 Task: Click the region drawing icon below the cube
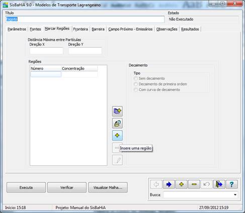117,123
